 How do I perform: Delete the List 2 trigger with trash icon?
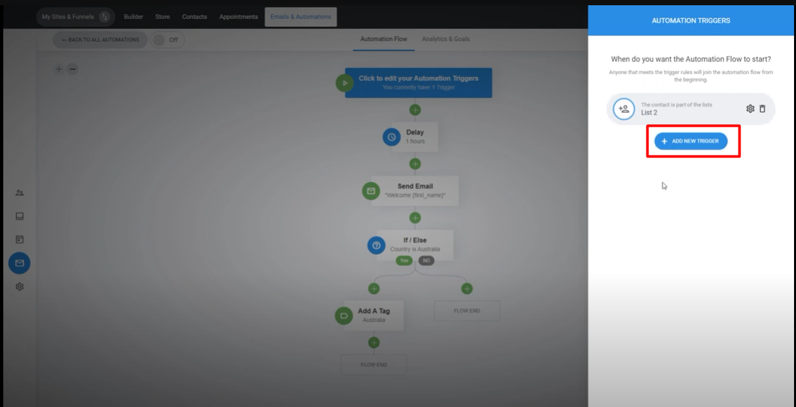(x=762, y=109)
